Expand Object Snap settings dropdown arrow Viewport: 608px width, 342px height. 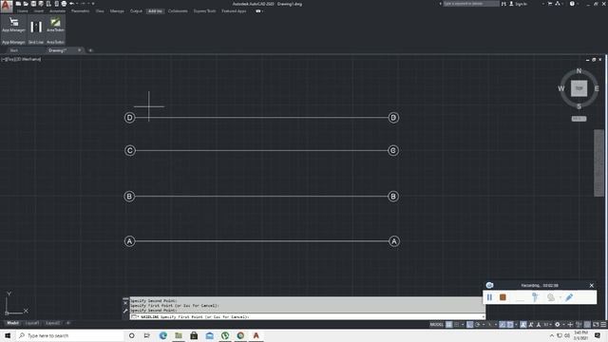click(x=516, y=325)
